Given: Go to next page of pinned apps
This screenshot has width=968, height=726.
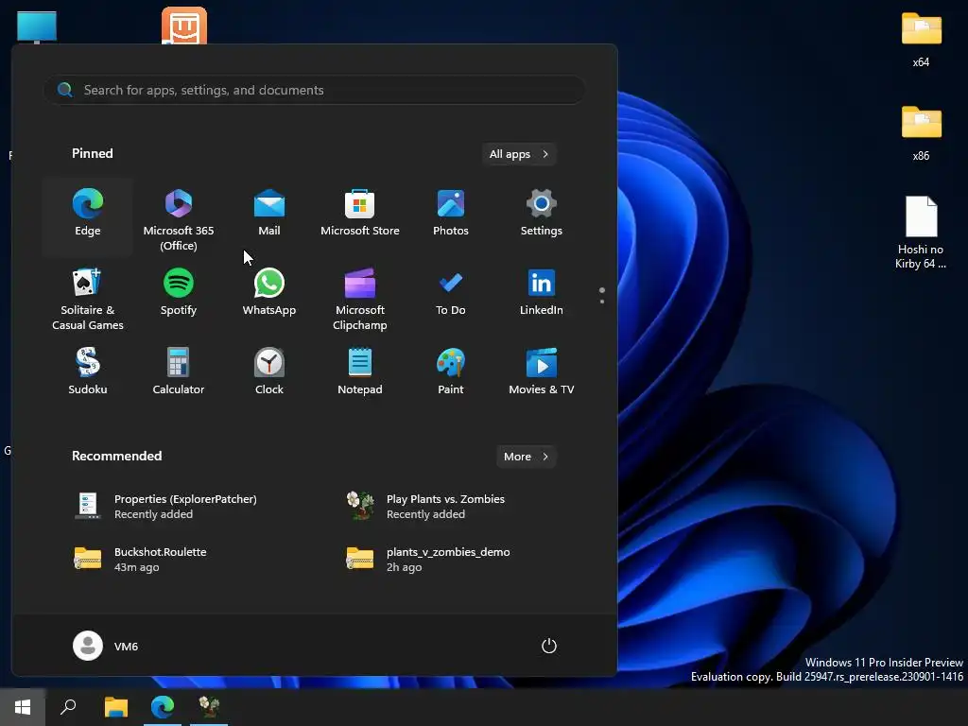Looking at the screenshot, I should click(602, 302).
